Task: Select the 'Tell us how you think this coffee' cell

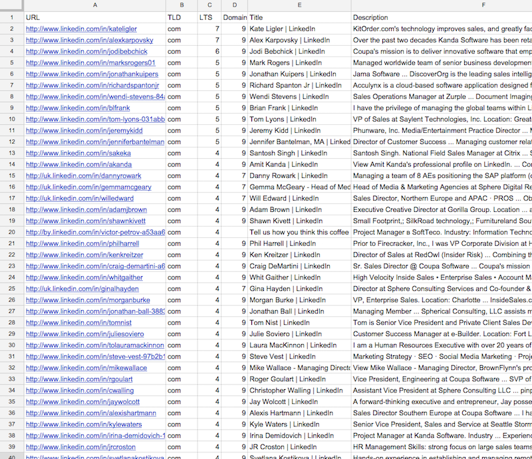Action: click(300, 232)
